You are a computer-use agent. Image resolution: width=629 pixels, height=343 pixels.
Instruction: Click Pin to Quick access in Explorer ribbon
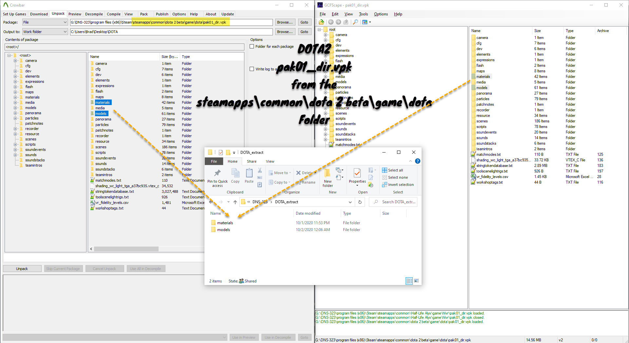point(217,178)
